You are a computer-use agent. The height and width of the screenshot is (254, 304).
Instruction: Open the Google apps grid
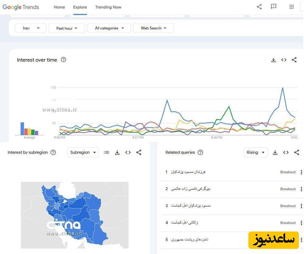pyautogui.click(x=292, y=7)
